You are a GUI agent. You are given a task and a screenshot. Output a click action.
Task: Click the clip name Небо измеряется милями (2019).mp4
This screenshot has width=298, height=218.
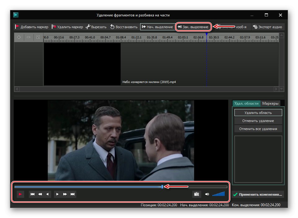[x=149, y=82]
